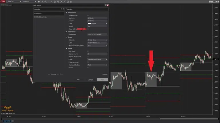Close the Indicators dialog with the red X

click(108, 5)
